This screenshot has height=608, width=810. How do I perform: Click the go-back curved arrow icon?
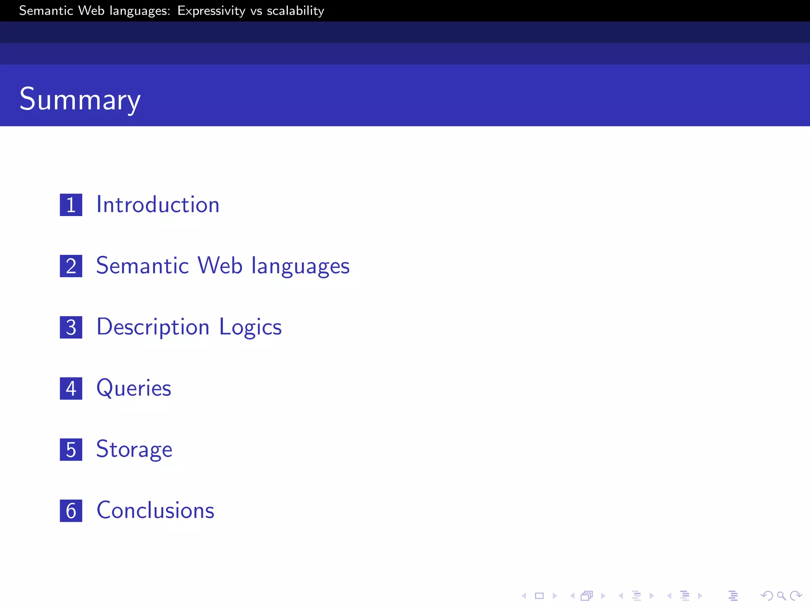766,596
